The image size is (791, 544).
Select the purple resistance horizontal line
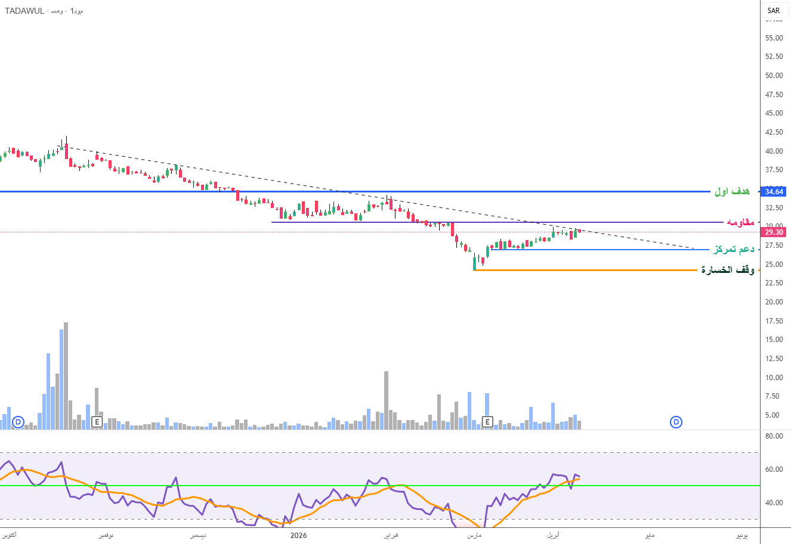656,222
